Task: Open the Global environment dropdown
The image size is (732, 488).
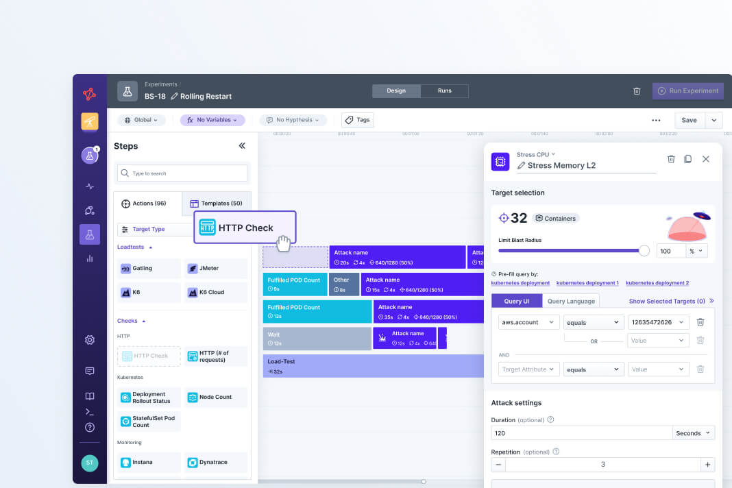Action: click(142, 120)
